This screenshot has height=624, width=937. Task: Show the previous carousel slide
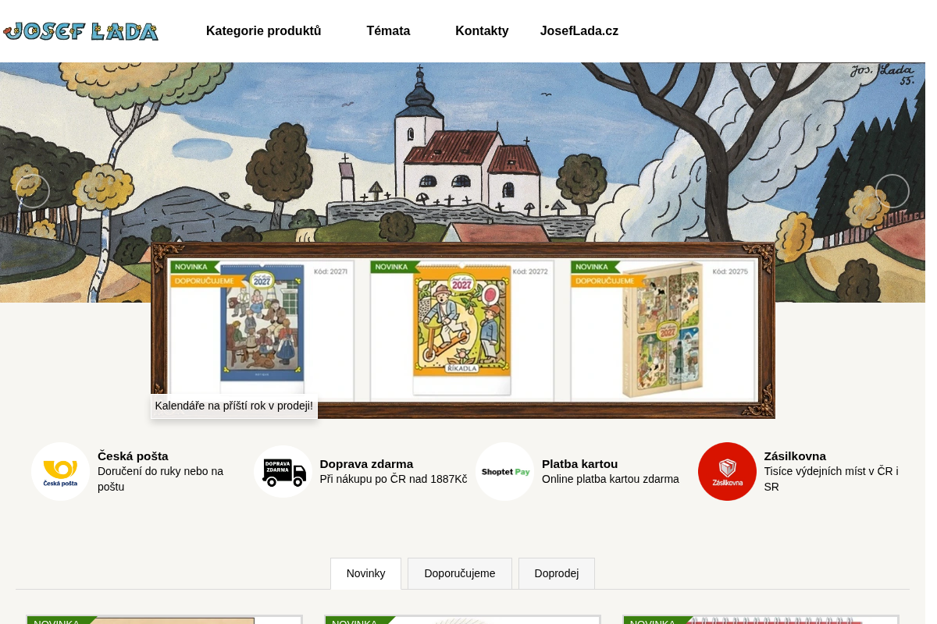click(33, 191)
